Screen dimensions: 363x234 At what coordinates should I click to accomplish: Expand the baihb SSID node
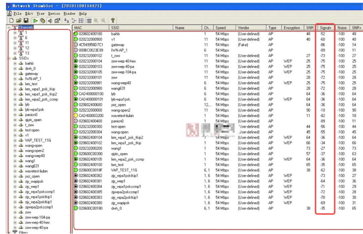pyautogui.click(x=15, y=64)
